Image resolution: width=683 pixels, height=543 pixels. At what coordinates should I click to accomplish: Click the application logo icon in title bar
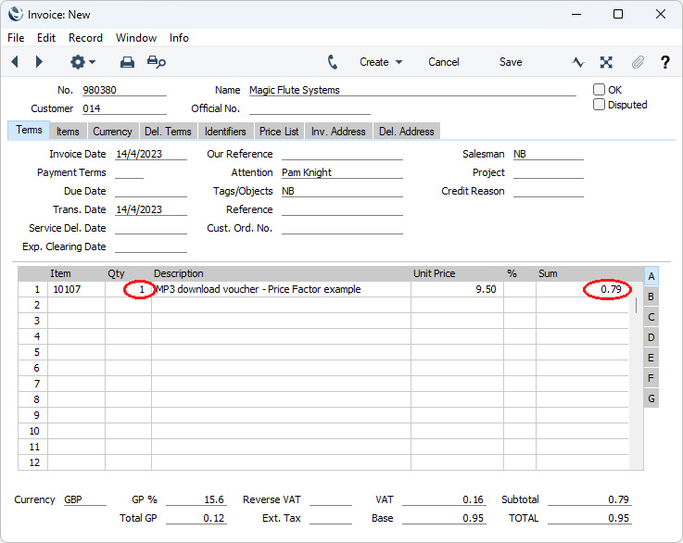[x=15, y=14]
